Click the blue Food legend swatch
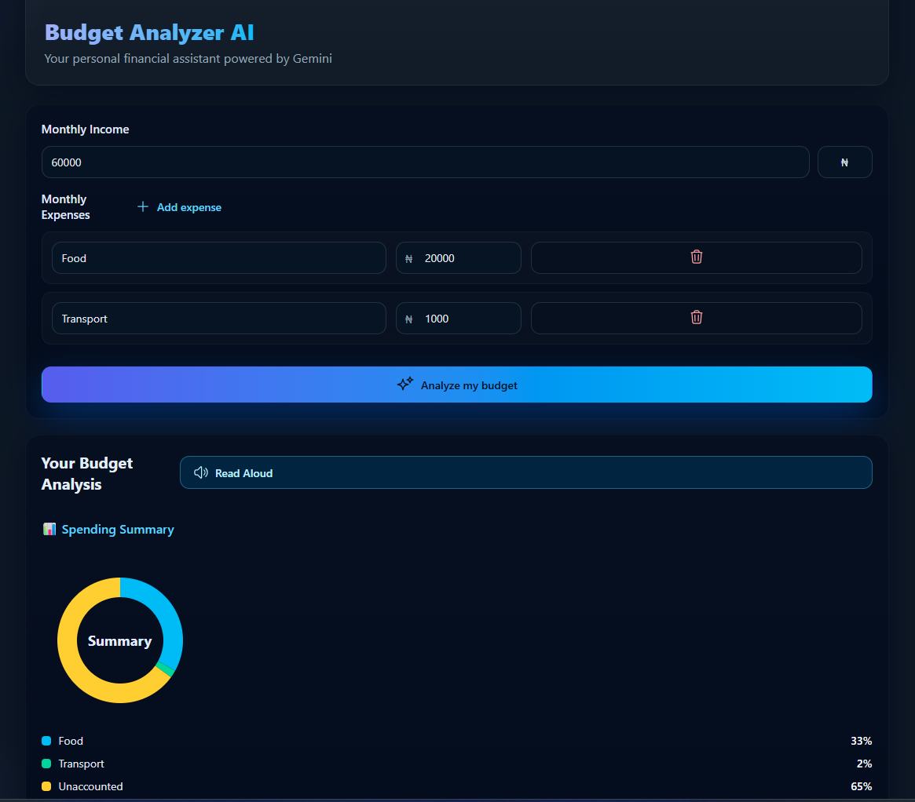915x802 pixels. click(x=46, y=741)
